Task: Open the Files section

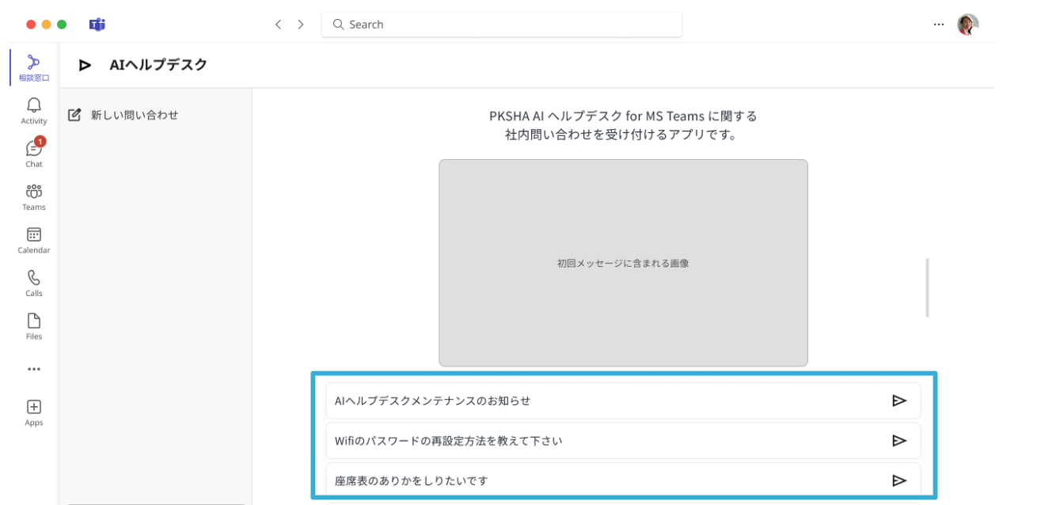Action: click(x=34, y=325)
